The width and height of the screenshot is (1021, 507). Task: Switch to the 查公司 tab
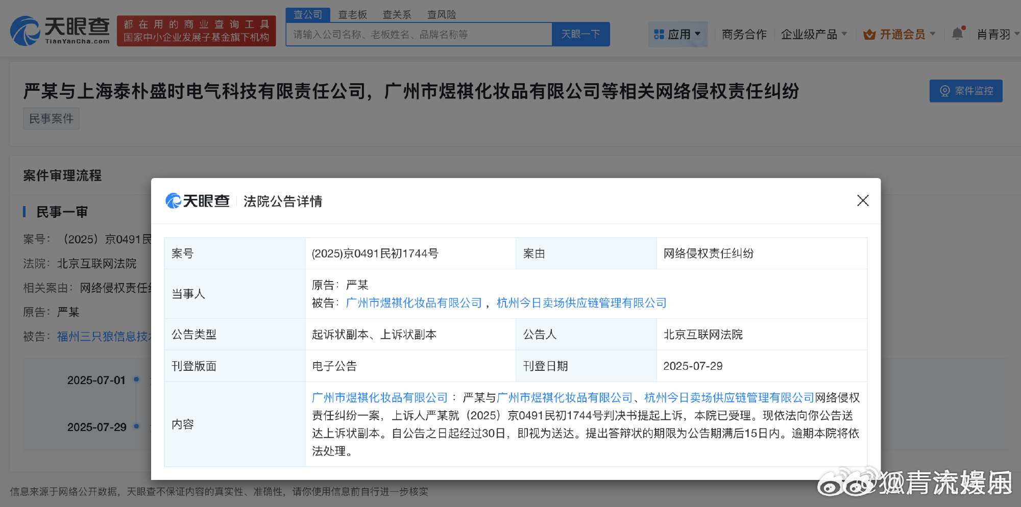[308, 15]
